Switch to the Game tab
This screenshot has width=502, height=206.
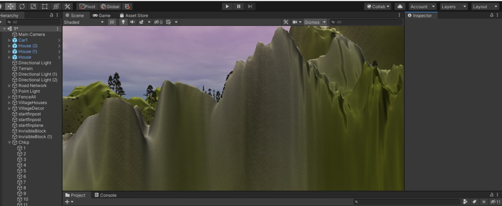102,15
